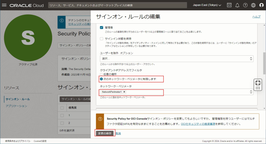
Task: Enable the サインイン状態を保持 checkbox
Action: point(102,39)
